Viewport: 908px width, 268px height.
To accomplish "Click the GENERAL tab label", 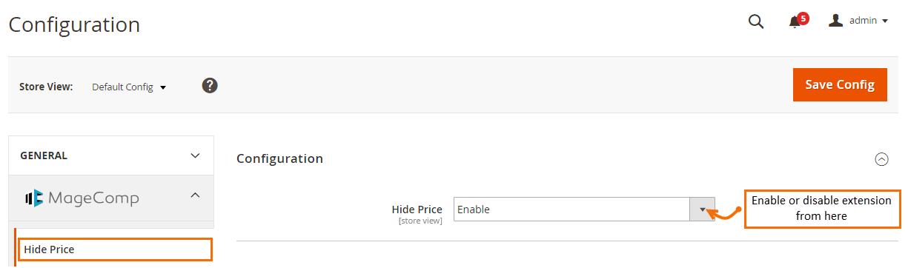I will pyautogui.click(x=44, y=155).
